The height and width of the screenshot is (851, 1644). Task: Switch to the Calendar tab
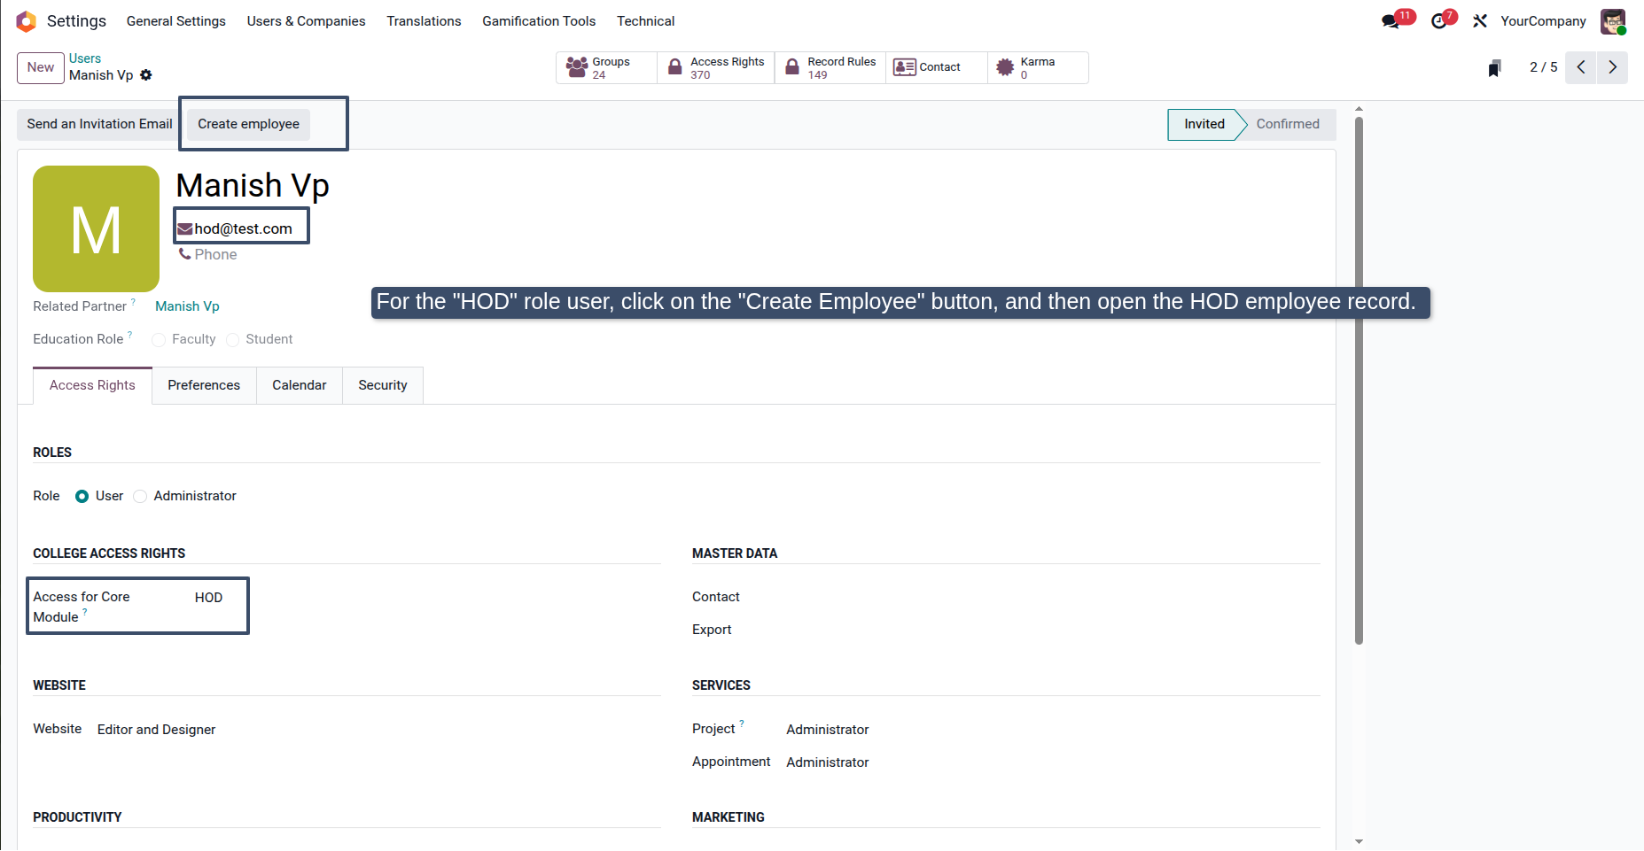point(300,385)
